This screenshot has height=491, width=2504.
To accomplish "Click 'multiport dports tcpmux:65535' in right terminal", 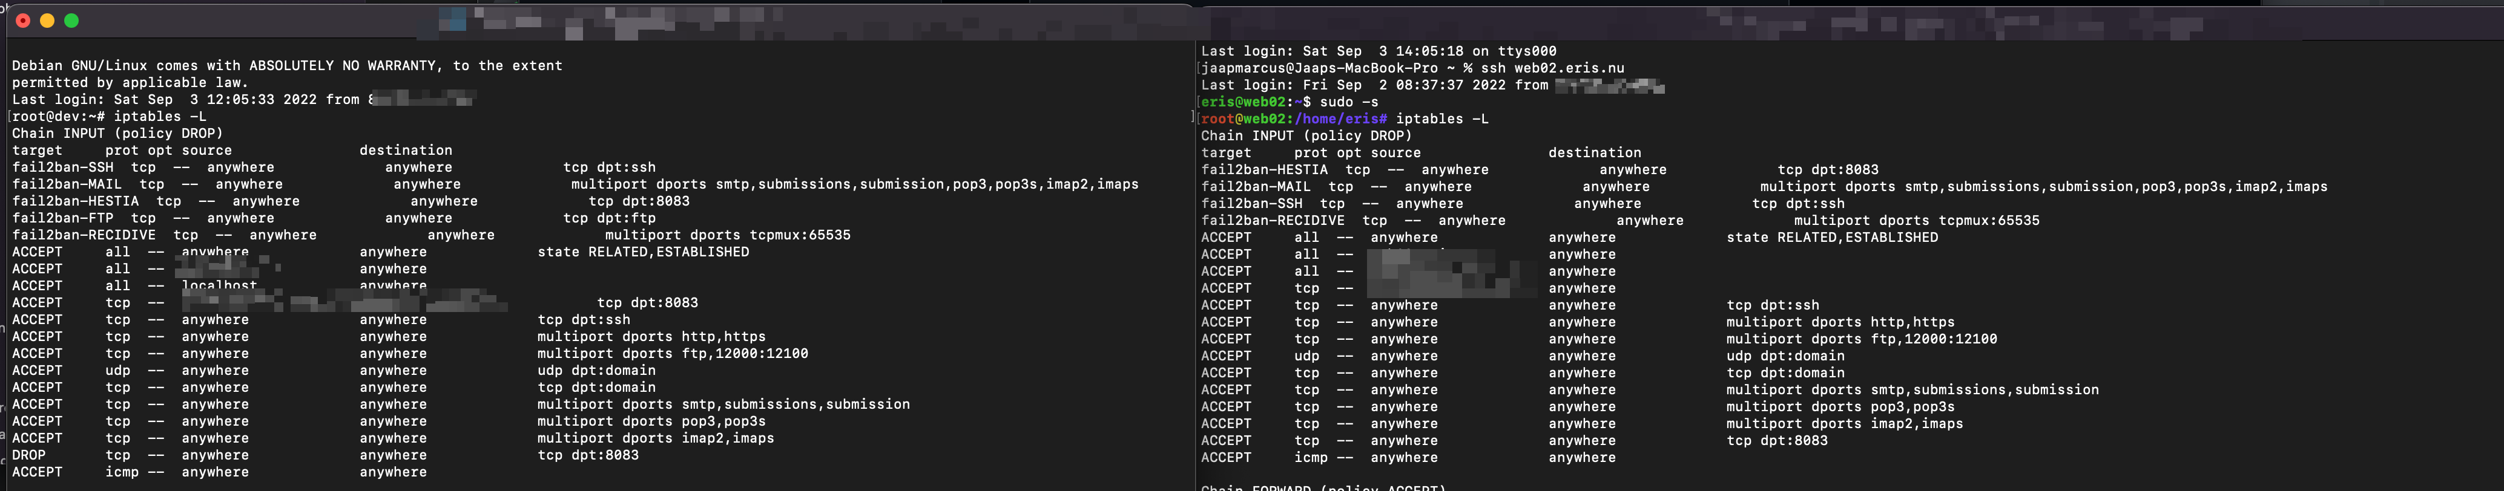I will [1917, 220].
